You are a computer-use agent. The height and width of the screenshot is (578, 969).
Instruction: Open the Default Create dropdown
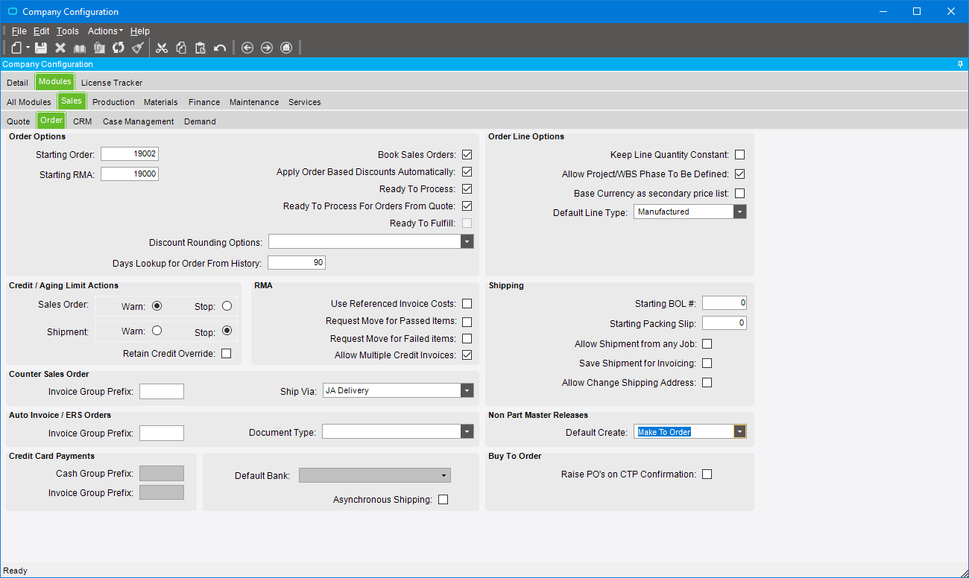[x=740, y=432]
